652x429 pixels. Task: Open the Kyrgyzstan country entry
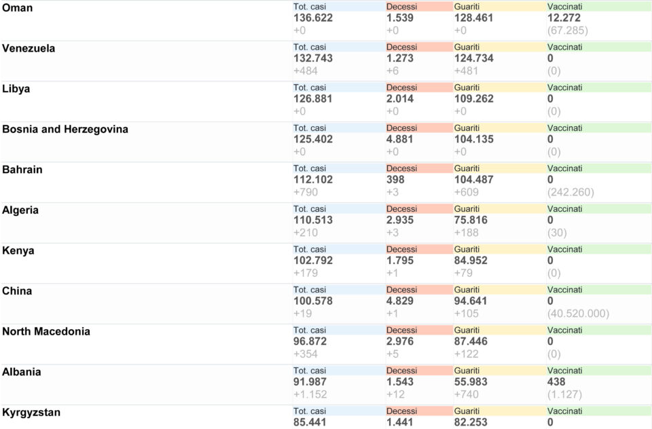pyautogui.click(x=31, y=413)
